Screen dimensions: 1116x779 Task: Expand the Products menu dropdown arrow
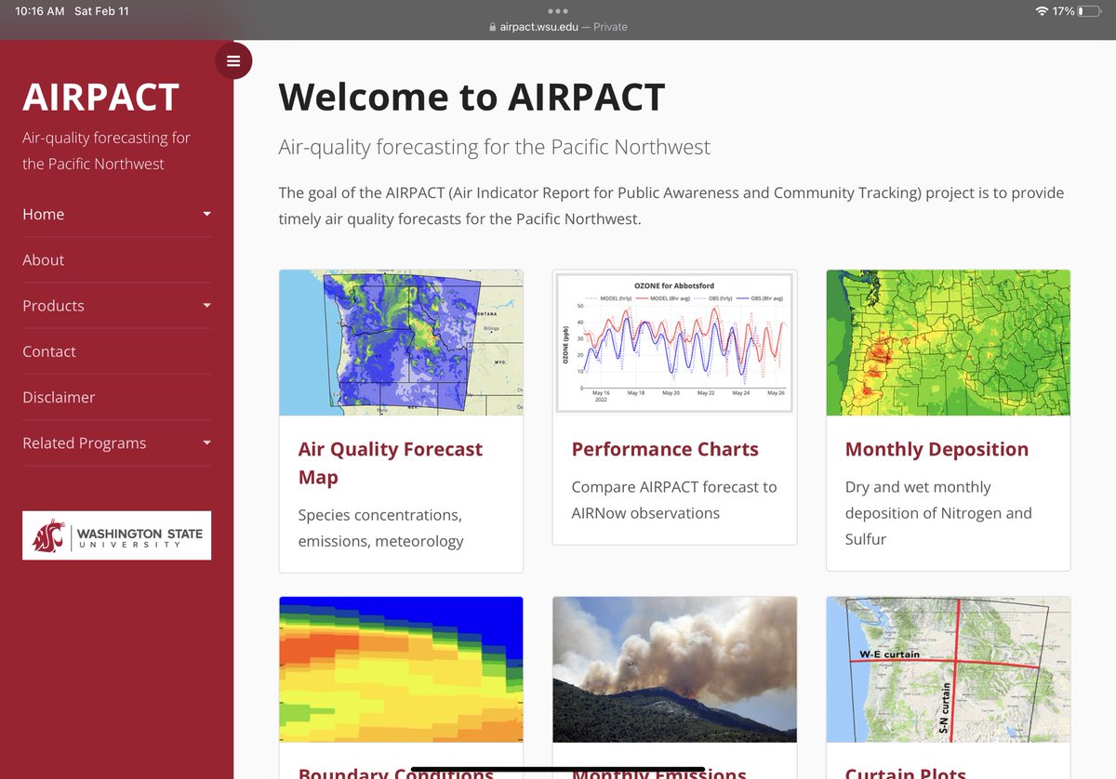(206, 306)
